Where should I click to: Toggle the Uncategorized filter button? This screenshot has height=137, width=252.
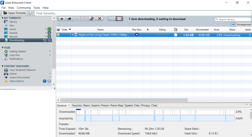243,25
